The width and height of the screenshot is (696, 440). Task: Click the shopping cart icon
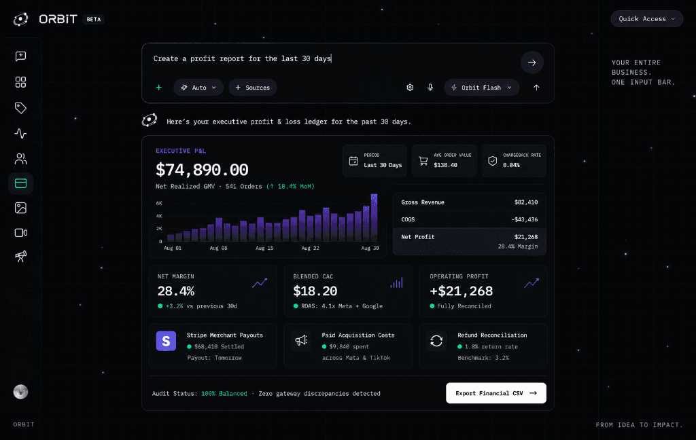423,161
